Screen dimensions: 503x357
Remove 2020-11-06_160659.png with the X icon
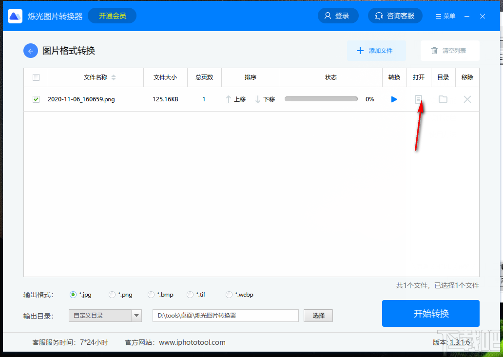(x=467, y=99)
